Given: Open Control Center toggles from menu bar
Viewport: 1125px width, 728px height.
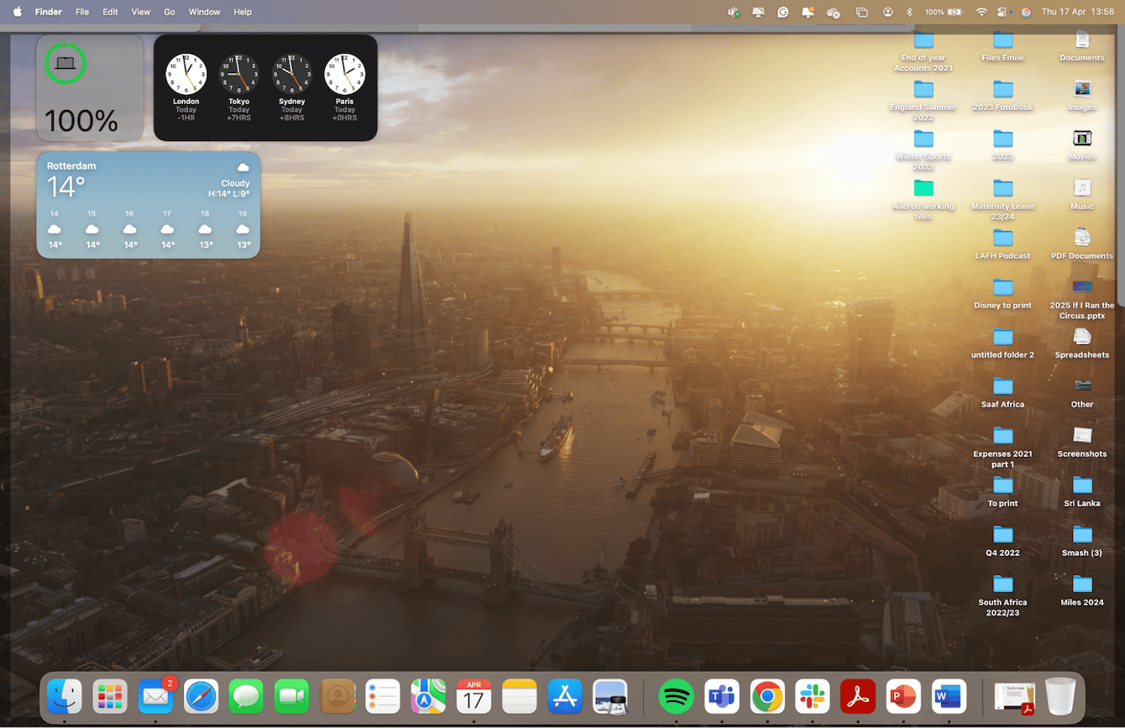Looking at the screenshot, I should click(1002, 12).
